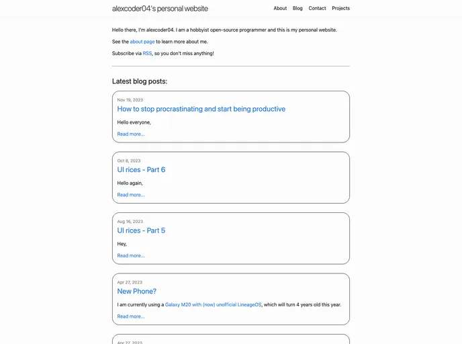The width and height of the screenshot is (462, 344).
Task: Open the "UI rices - Part 5" post
Action: [141, 230]
